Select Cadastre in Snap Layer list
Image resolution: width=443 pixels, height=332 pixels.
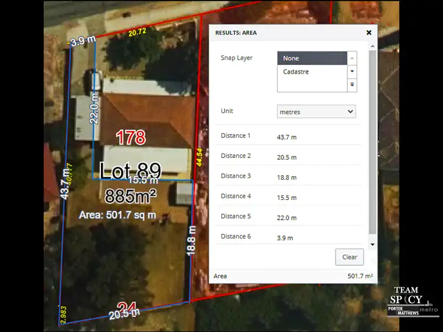pos(312,72)
